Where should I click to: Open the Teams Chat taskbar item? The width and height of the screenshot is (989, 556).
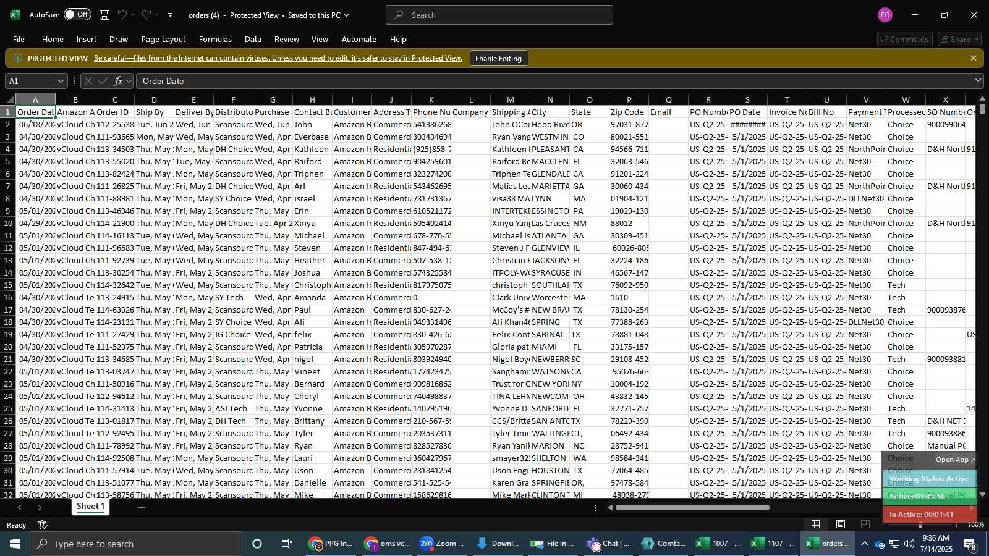coord(609,544)
